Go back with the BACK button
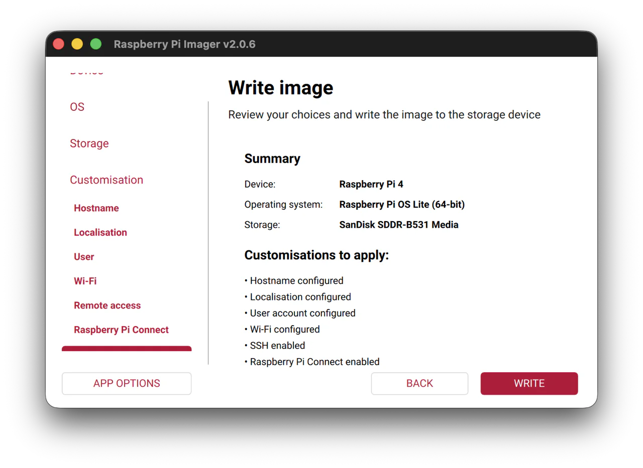Viewport: 643px width, 468px height. 419,383
